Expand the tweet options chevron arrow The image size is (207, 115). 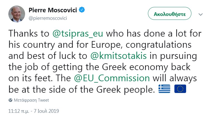point(200,14)
